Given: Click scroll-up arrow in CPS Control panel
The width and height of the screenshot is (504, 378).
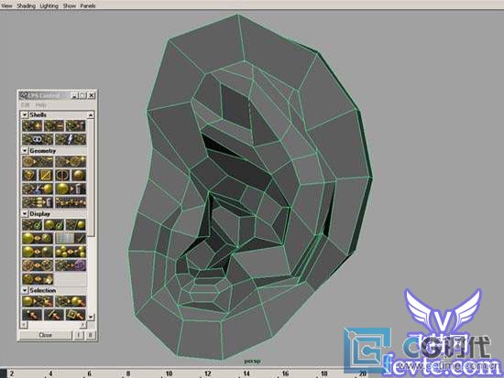Looking at the screenshot, I should click(91, 115).
